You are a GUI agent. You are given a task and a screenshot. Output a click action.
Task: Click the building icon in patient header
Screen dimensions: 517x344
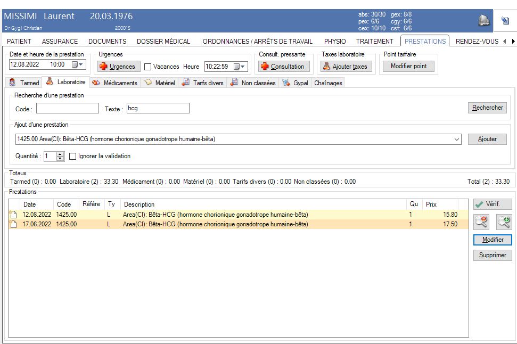point(483,20)
